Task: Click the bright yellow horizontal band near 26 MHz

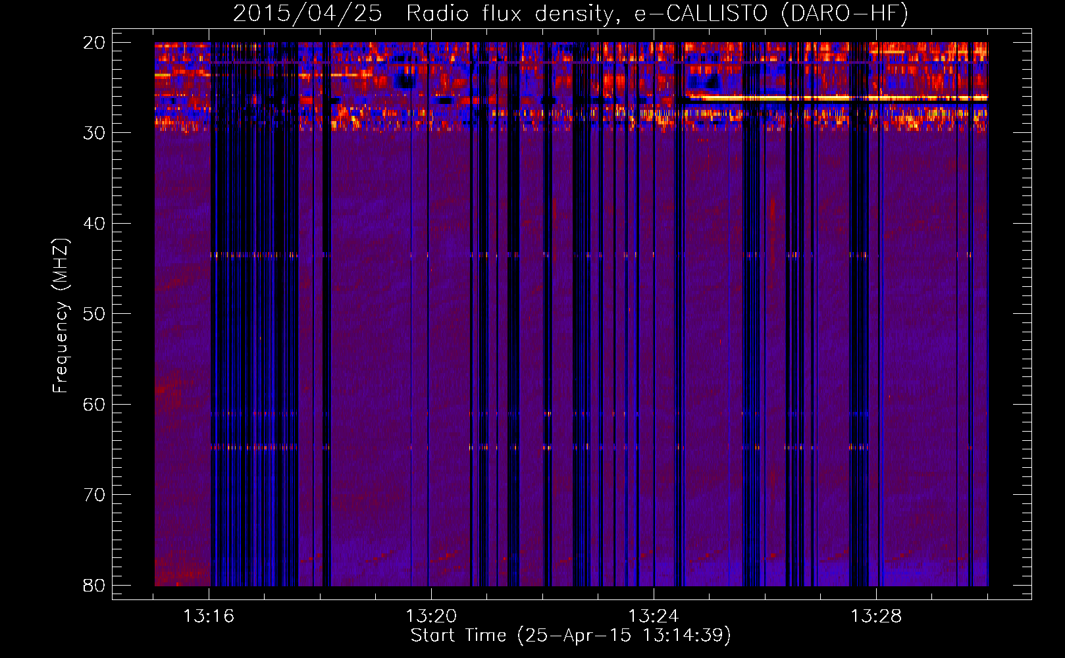Action: pos(836,98)
